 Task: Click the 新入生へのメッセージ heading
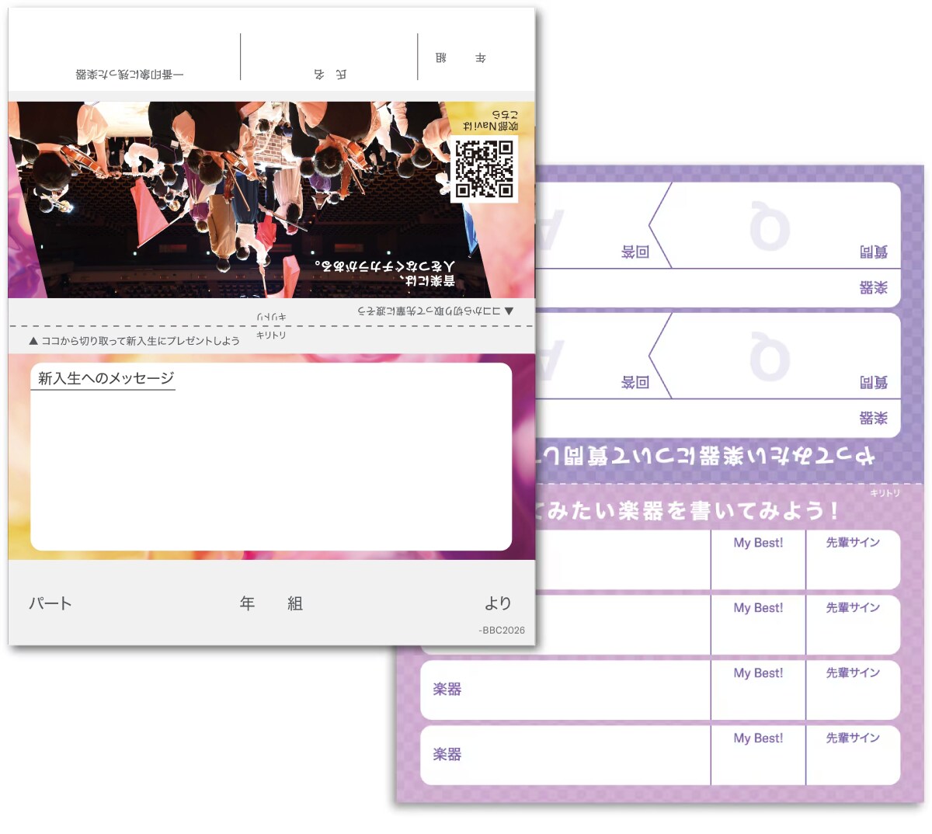tap(106, 378)
